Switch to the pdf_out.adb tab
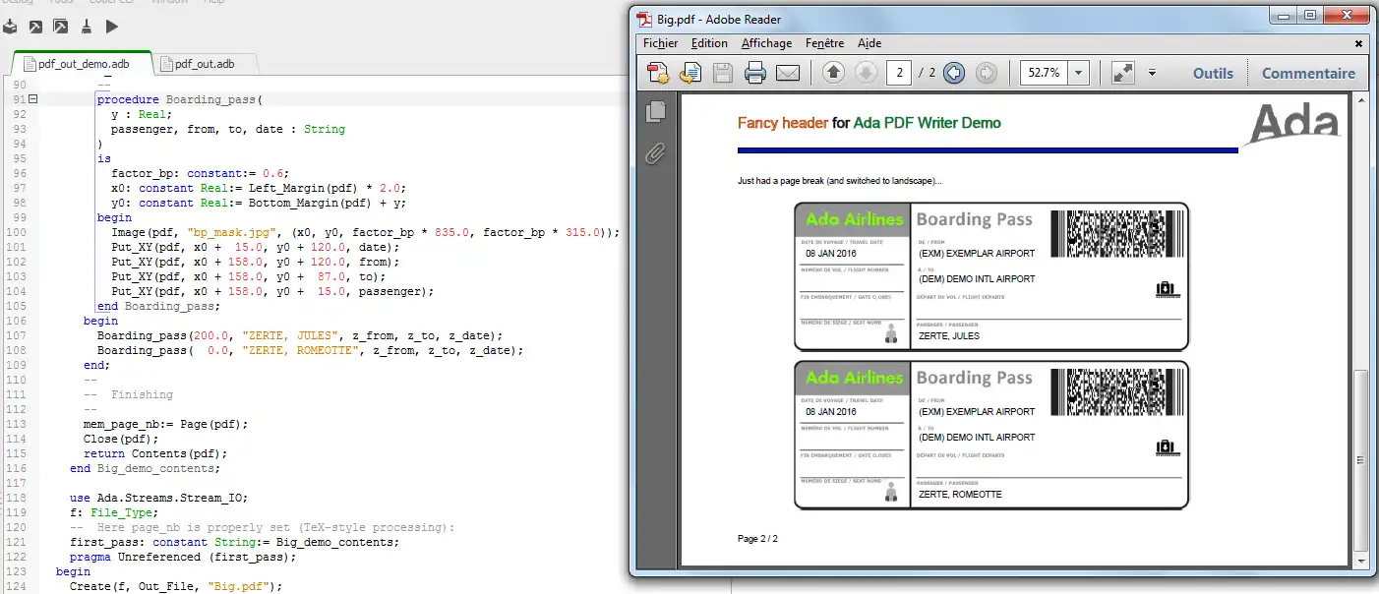Screen dimensions: 1379x594 203,64
